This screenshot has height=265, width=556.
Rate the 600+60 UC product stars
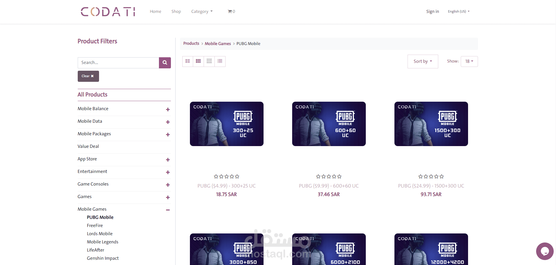(x=329, y=176)
